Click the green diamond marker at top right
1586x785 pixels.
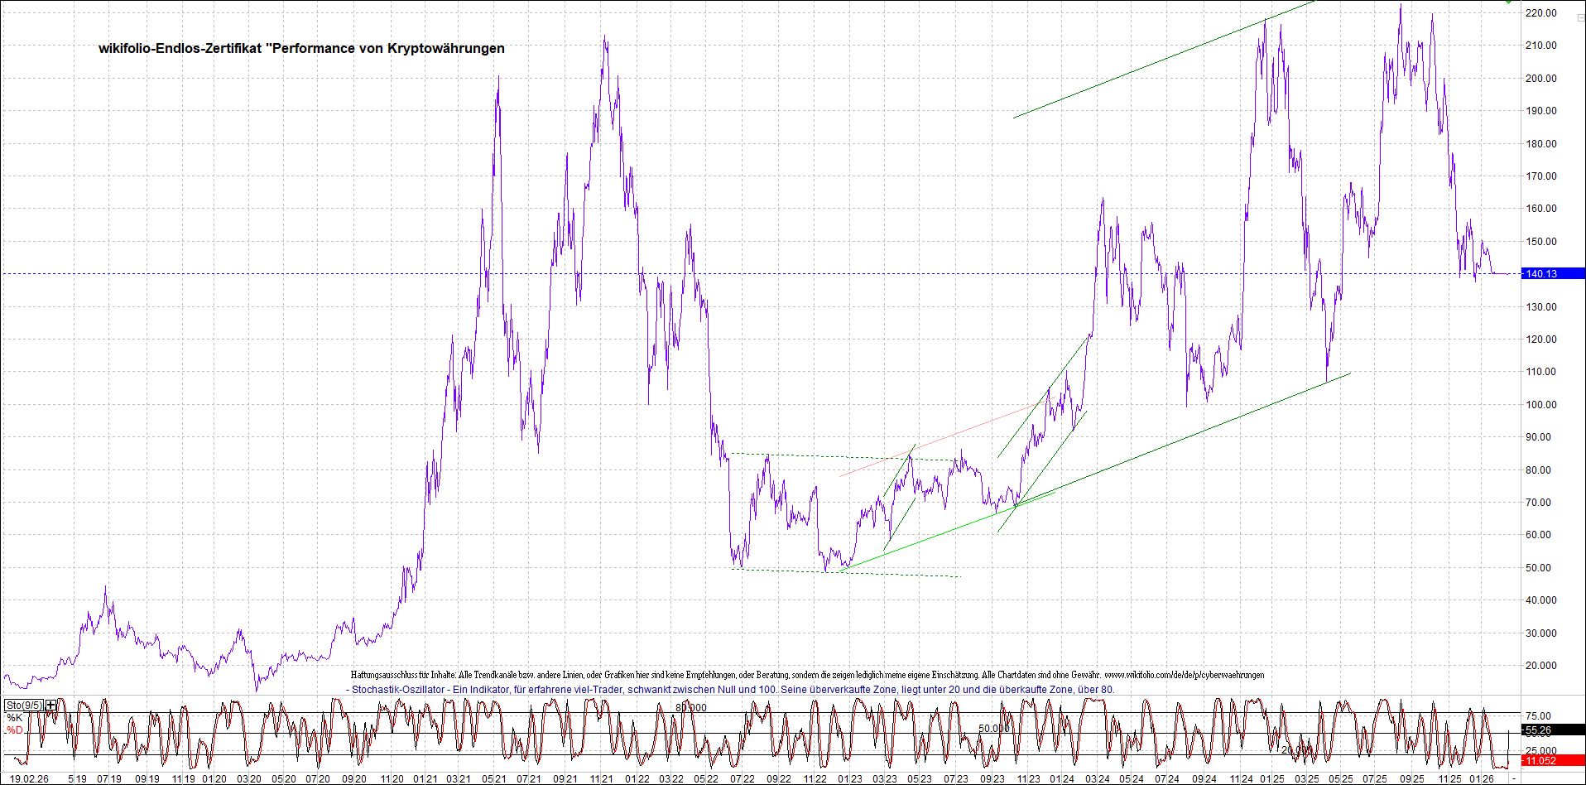click(1508, 2)
